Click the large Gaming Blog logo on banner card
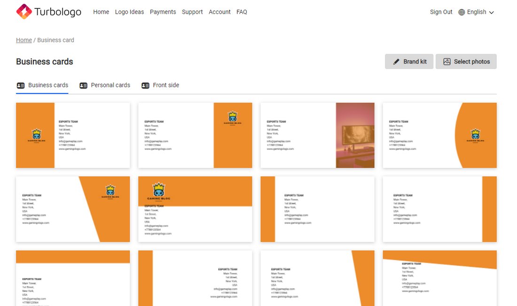The image size is (517, 306). pyautogui.click(x=158, y=191)
